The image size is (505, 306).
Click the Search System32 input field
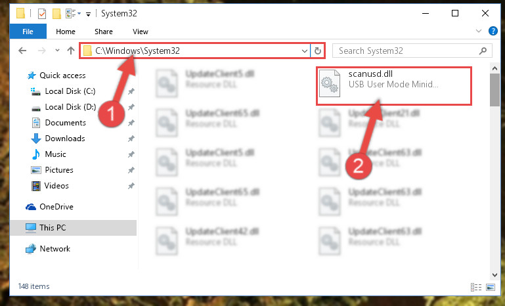pos(407,51)
